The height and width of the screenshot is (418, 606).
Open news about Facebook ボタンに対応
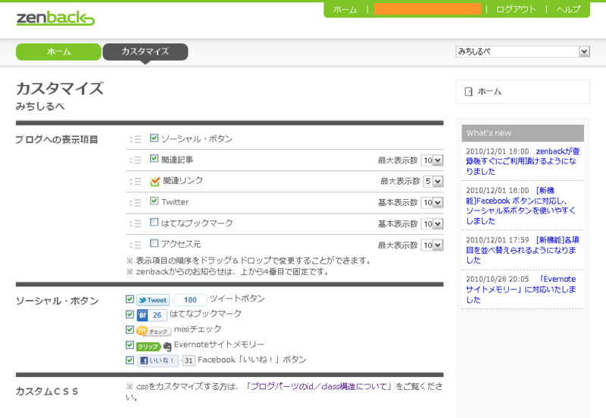(520, 206)
